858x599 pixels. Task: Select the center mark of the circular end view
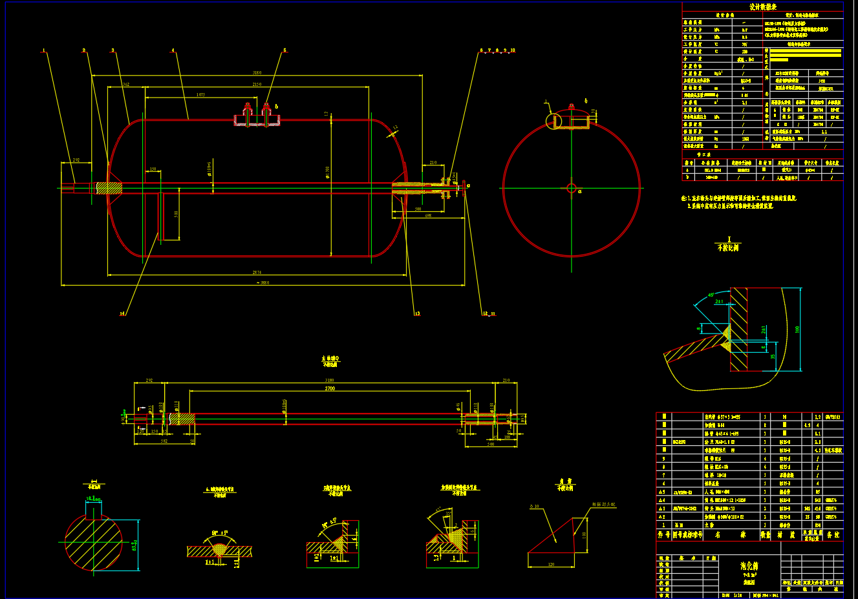point(571,188)
